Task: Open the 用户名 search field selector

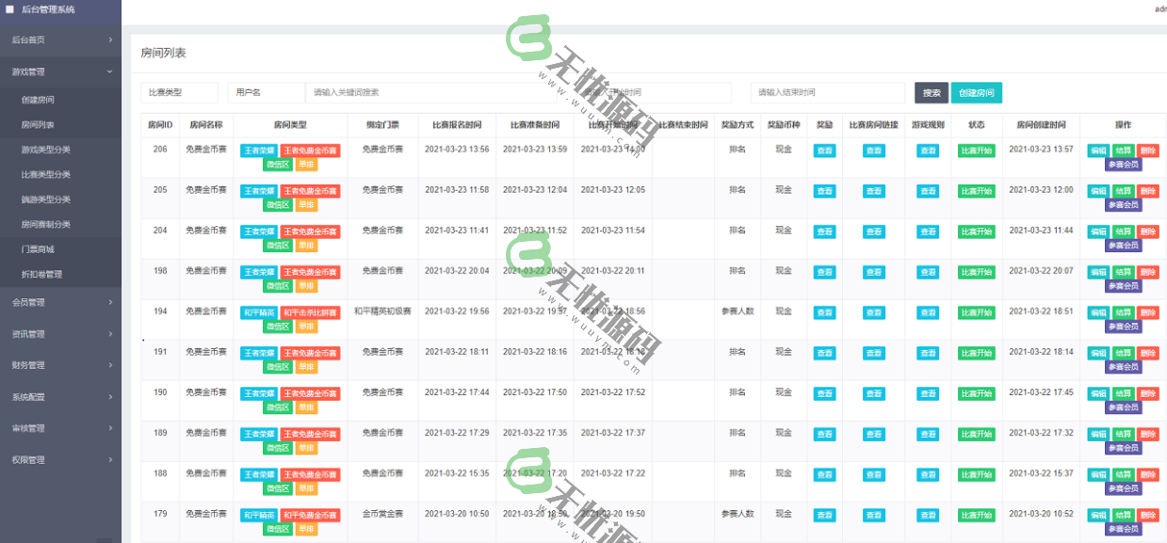Action: click(x=266, y=92)
